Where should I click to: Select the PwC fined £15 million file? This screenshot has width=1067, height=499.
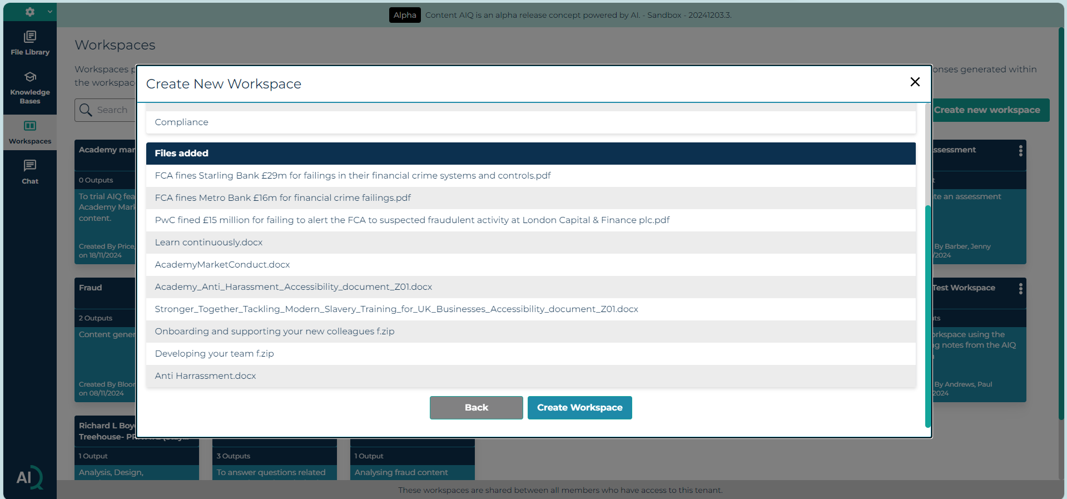(531, 220)
